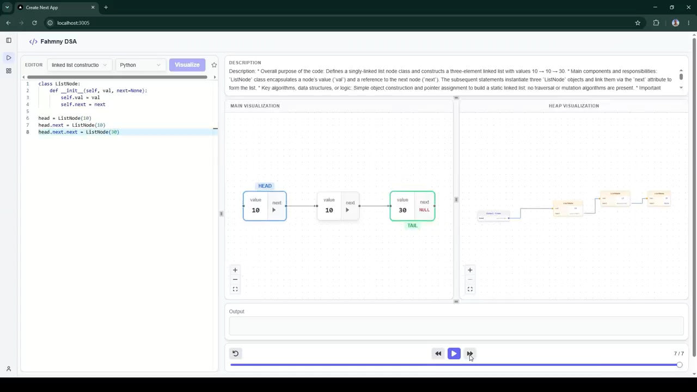Click the Fahmny DSA logo
This screenshot has height=392, width=697.
click(x=53, y=41)
